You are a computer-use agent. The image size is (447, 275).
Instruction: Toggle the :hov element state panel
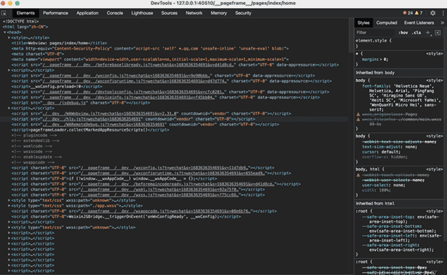403,33
